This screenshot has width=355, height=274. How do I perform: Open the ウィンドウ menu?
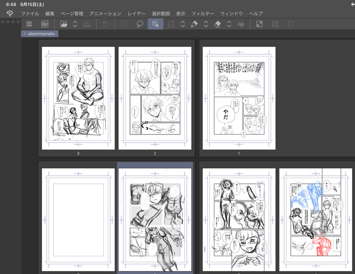[231, 14]
